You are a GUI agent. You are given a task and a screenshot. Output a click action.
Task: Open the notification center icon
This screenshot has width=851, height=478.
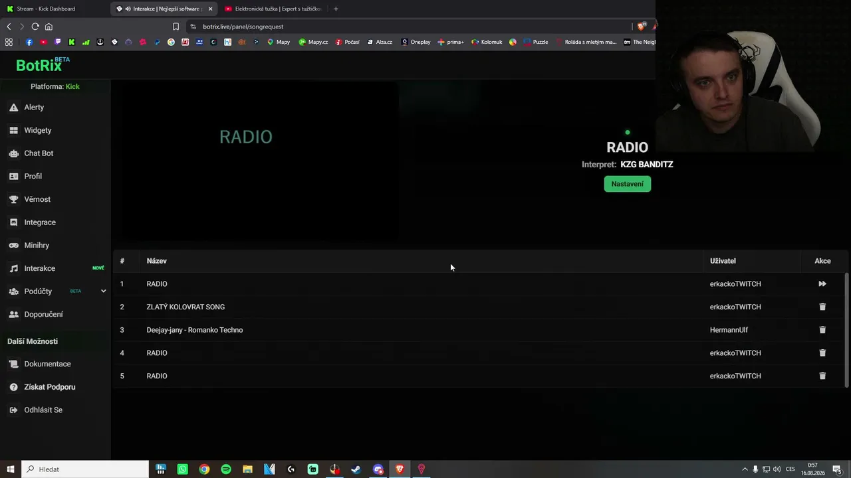click(837, 469)
